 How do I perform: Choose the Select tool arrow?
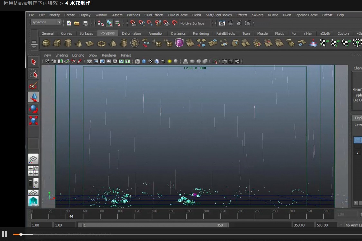(33, 62)
